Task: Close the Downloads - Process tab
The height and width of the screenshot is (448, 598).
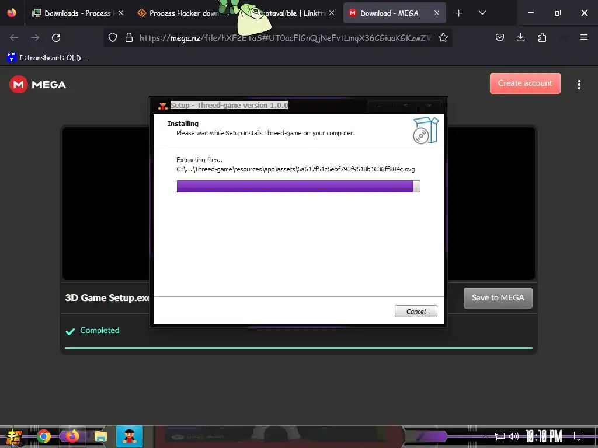Action: 121,13
